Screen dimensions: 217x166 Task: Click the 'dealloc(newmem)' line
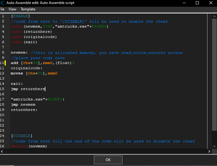[x=29, y=146]
